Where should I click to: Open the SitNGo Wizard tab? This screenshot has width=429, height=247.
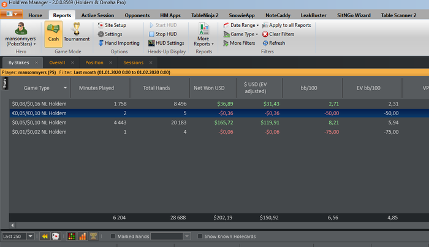[354, 15]
